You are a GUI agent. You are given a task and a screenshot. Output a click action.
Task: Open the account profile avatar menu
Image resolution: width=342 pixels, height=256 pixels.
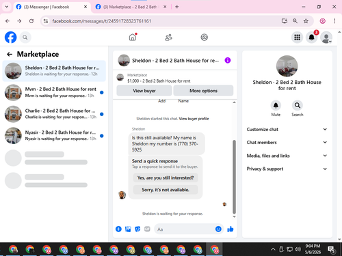tap(326, 38)
